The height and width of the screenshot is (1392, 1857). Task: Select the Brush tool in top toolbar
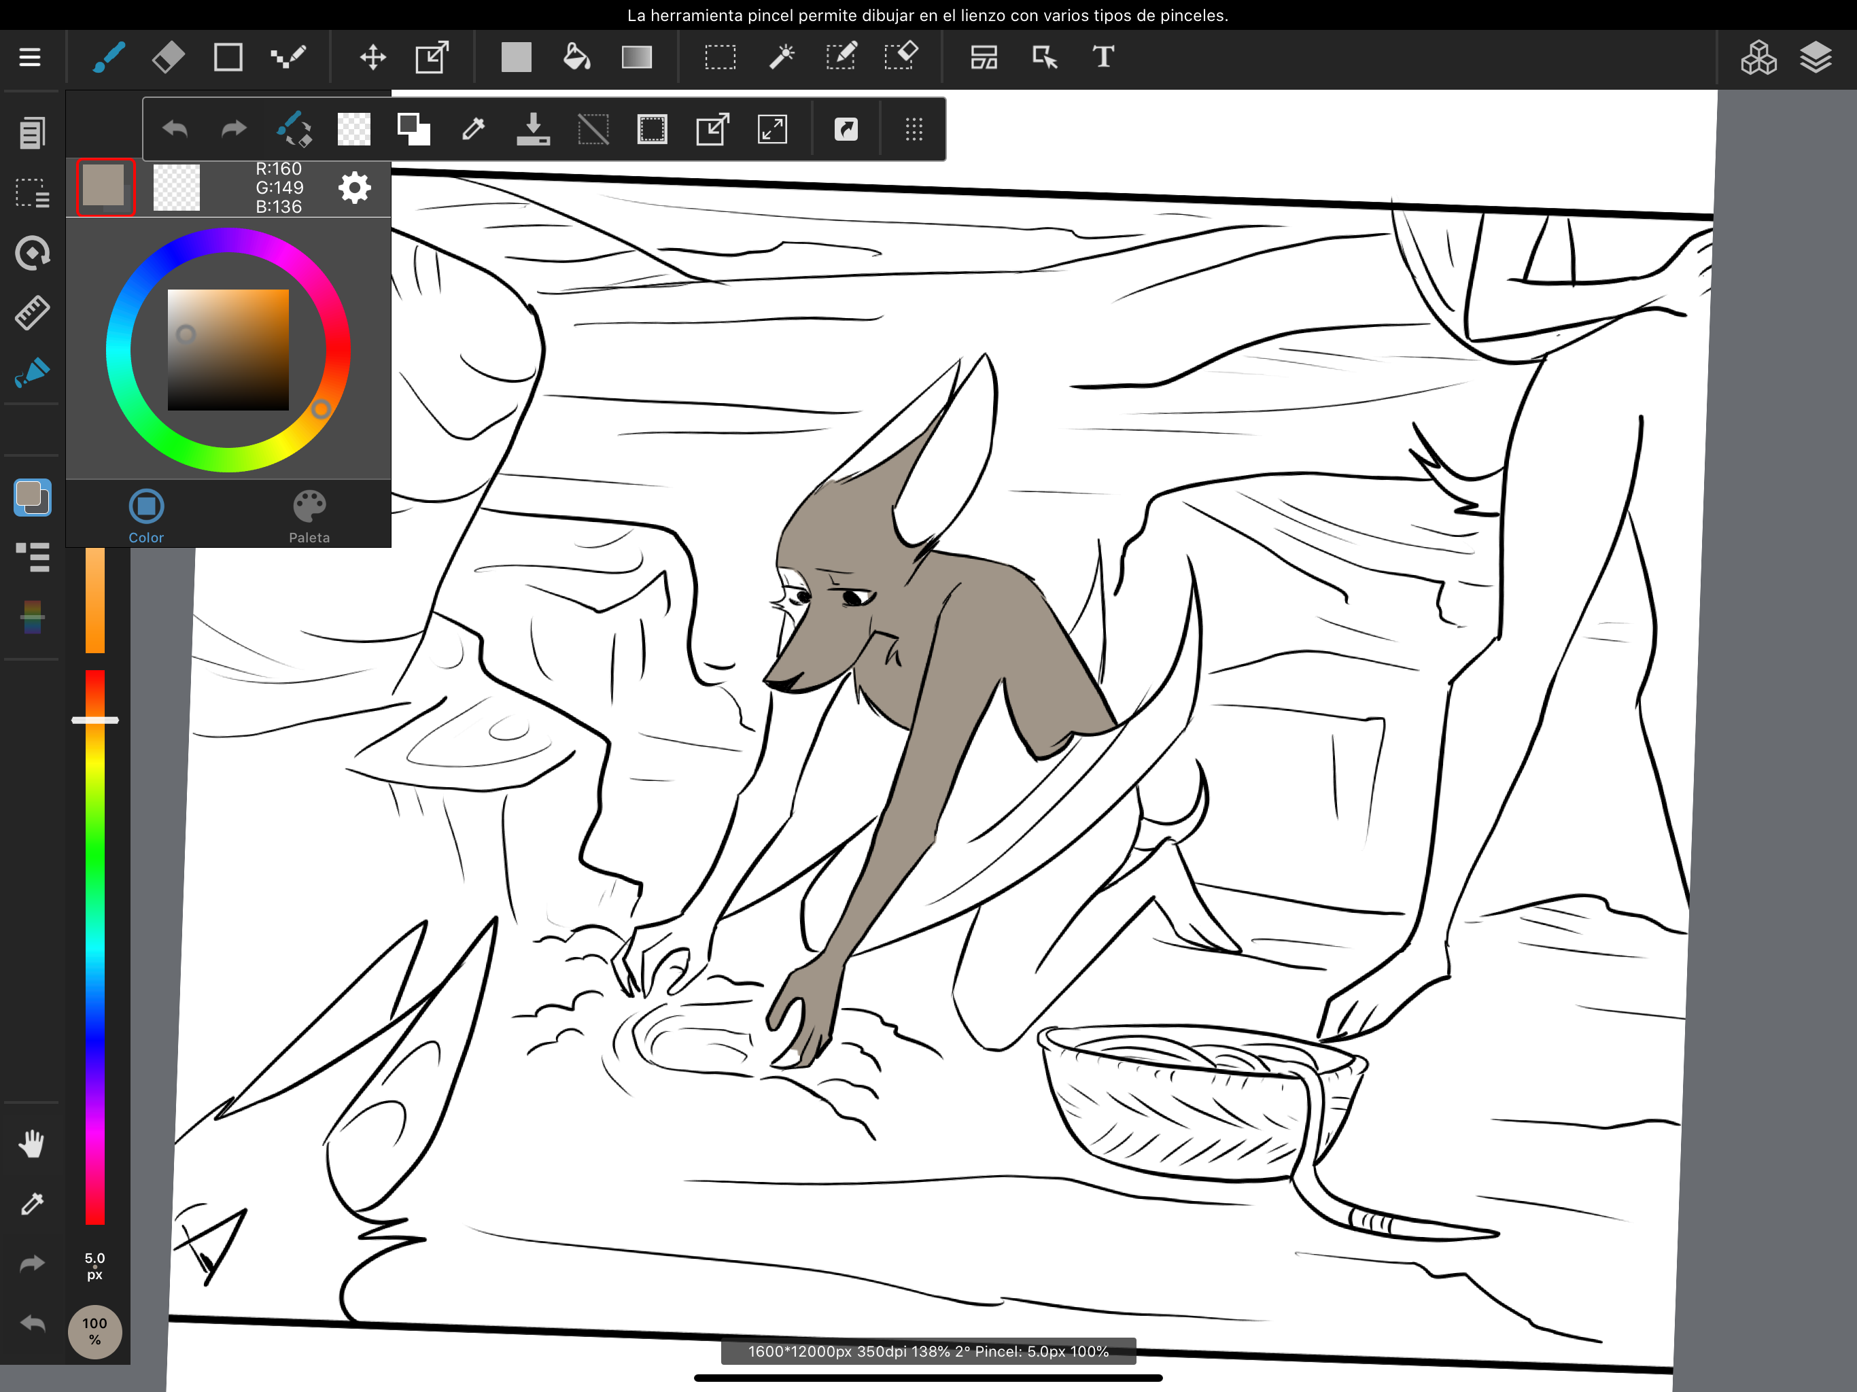coord(109,57)
